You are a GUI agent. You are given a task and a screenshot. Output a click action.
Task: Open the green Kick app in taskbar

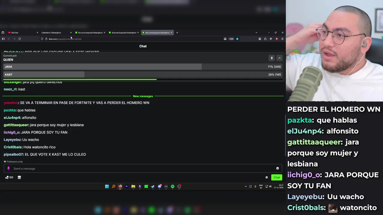coord(146,186)
